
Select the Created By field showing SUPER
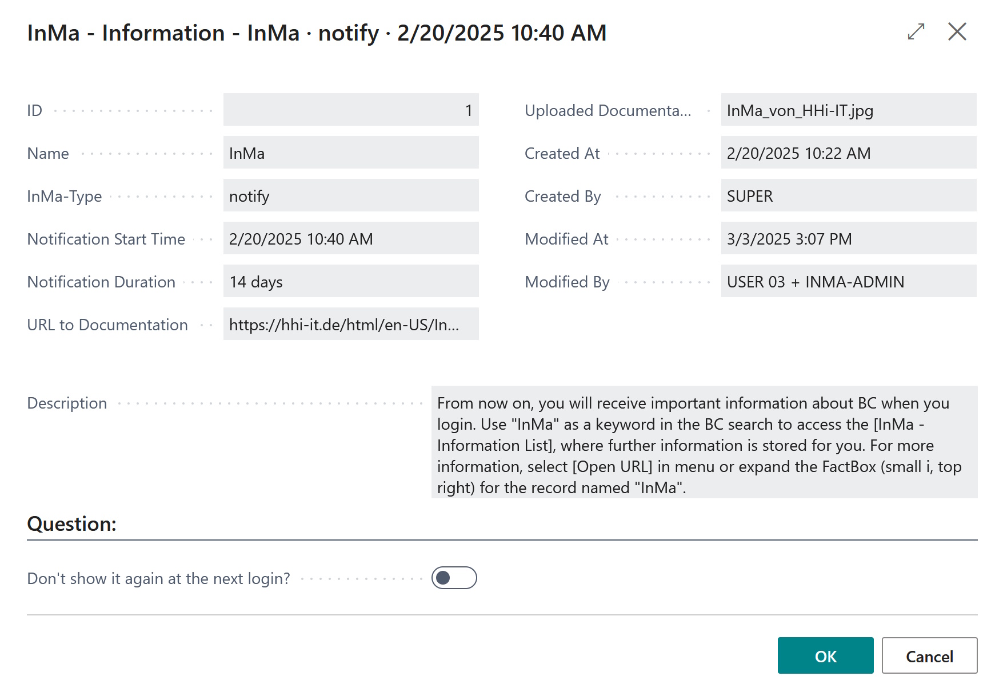[x=849, y=195]
